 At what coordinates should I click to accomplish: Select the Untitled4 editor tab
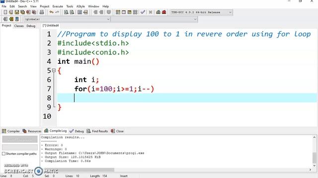click(51, 26)
